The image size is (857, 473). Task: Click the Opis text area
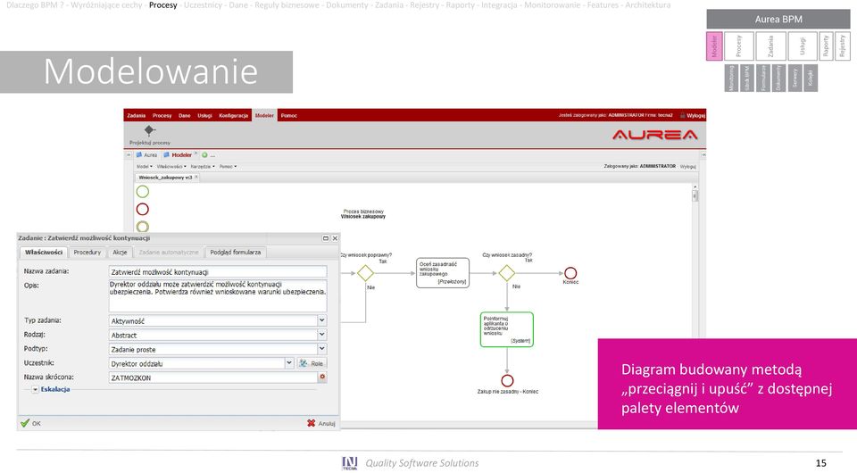coord(218,295)
